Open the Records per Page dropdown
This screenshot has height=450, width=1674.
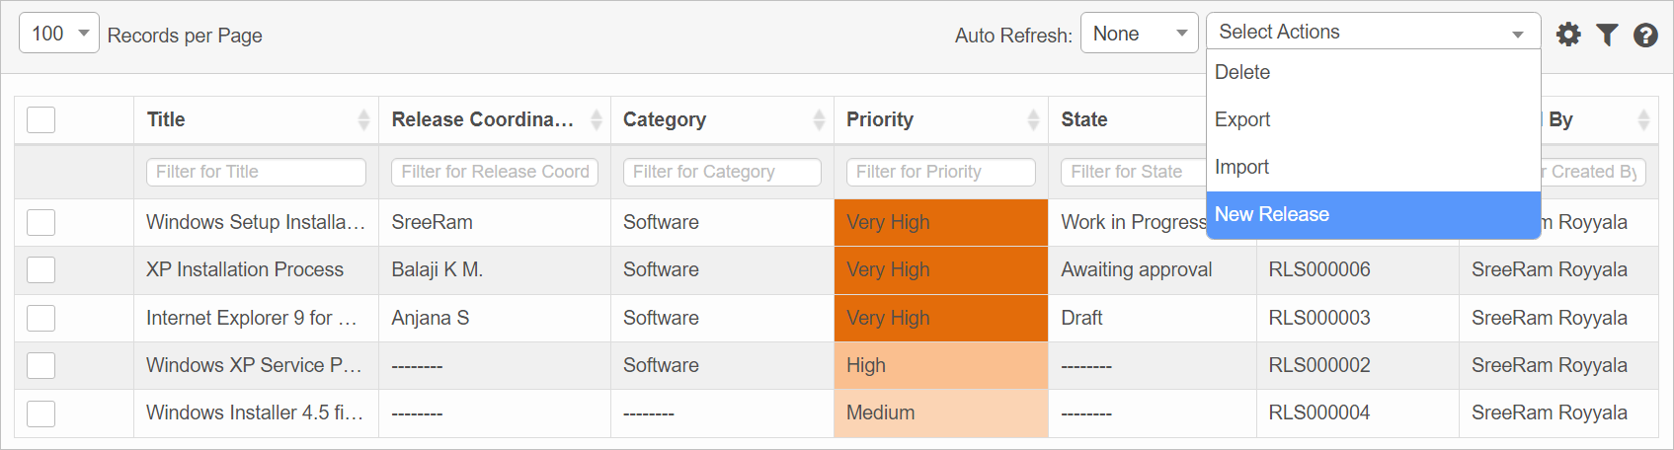click(x=59, y=34)
